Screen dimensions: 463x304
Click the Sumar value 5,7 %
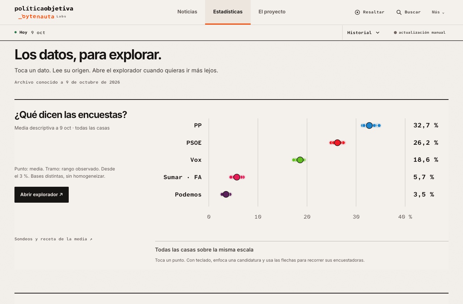[x=424, y=177]
